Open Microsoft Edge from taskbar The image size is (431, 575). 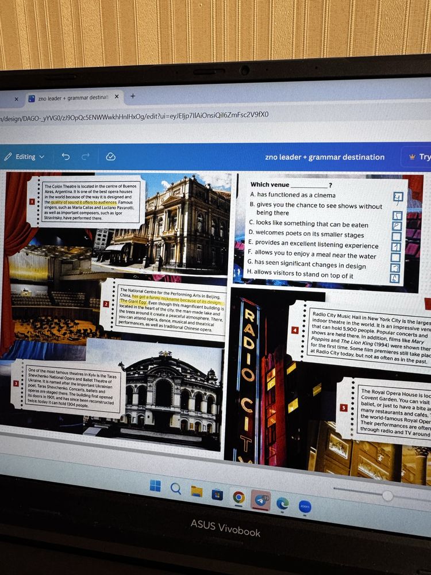pos(283,504)
